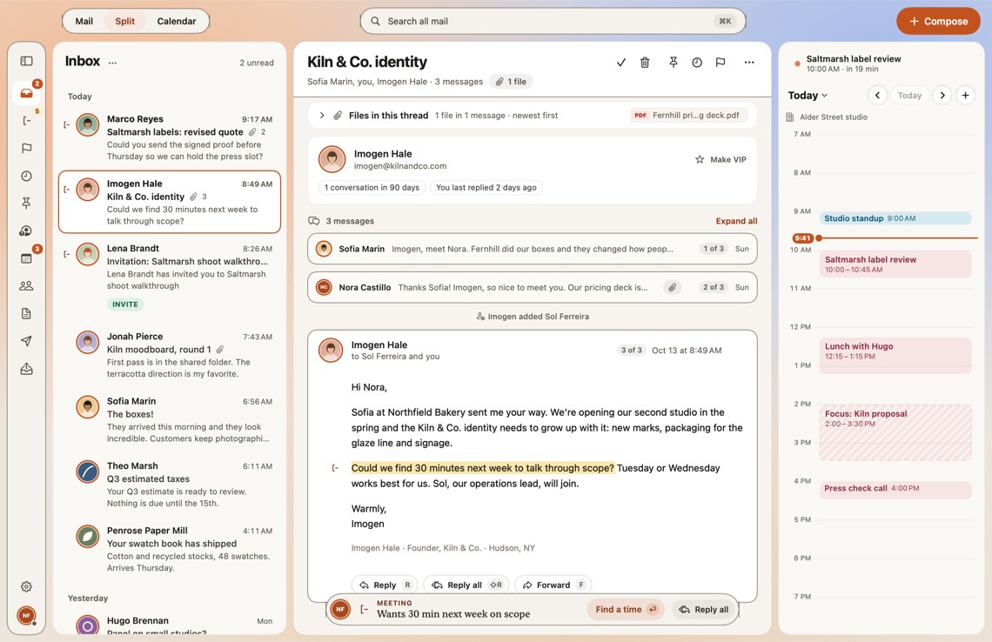Image resolution: width=992 pixels, height=642 pixels.
Task: Click highlighted scope question sentence
Action: click(x=482, y=468)
